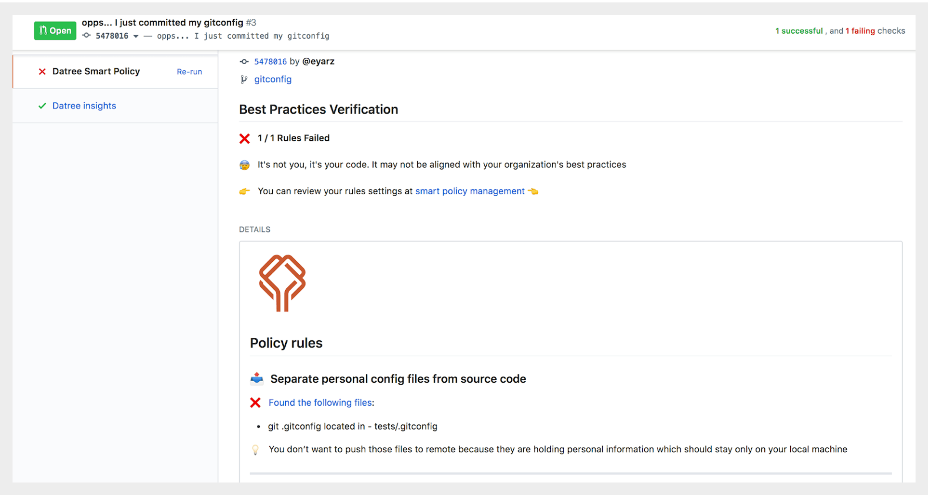This screenshot has width=930, height=496.
Task: Click the pointing-right hand emoji
Action: click(245, 191)
